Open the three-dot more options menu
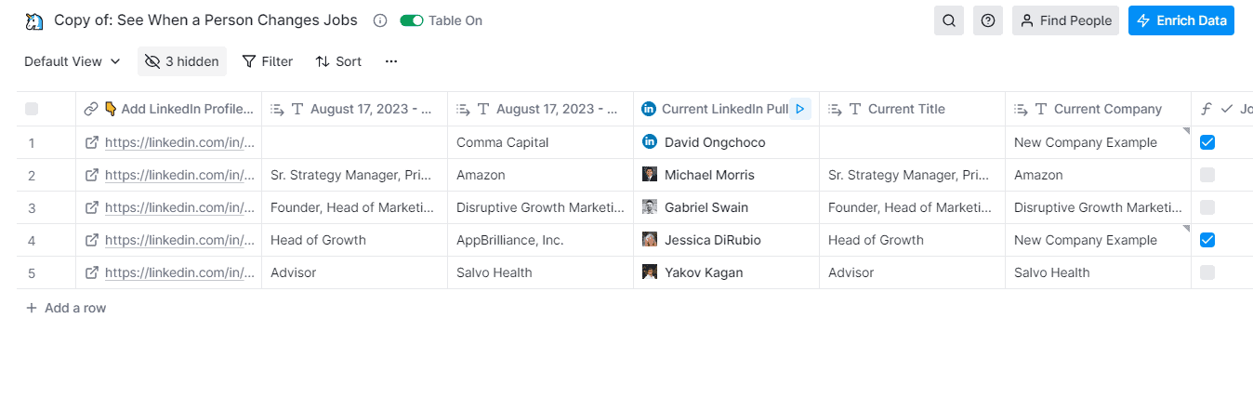The width and height of the screenshot is (1253, 398). (x=391, y=61)
